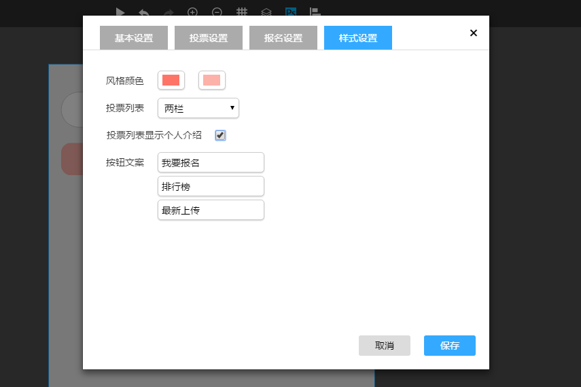Open the 投票设置 tab
Viewport: 581px width, 387px height.
209,38
